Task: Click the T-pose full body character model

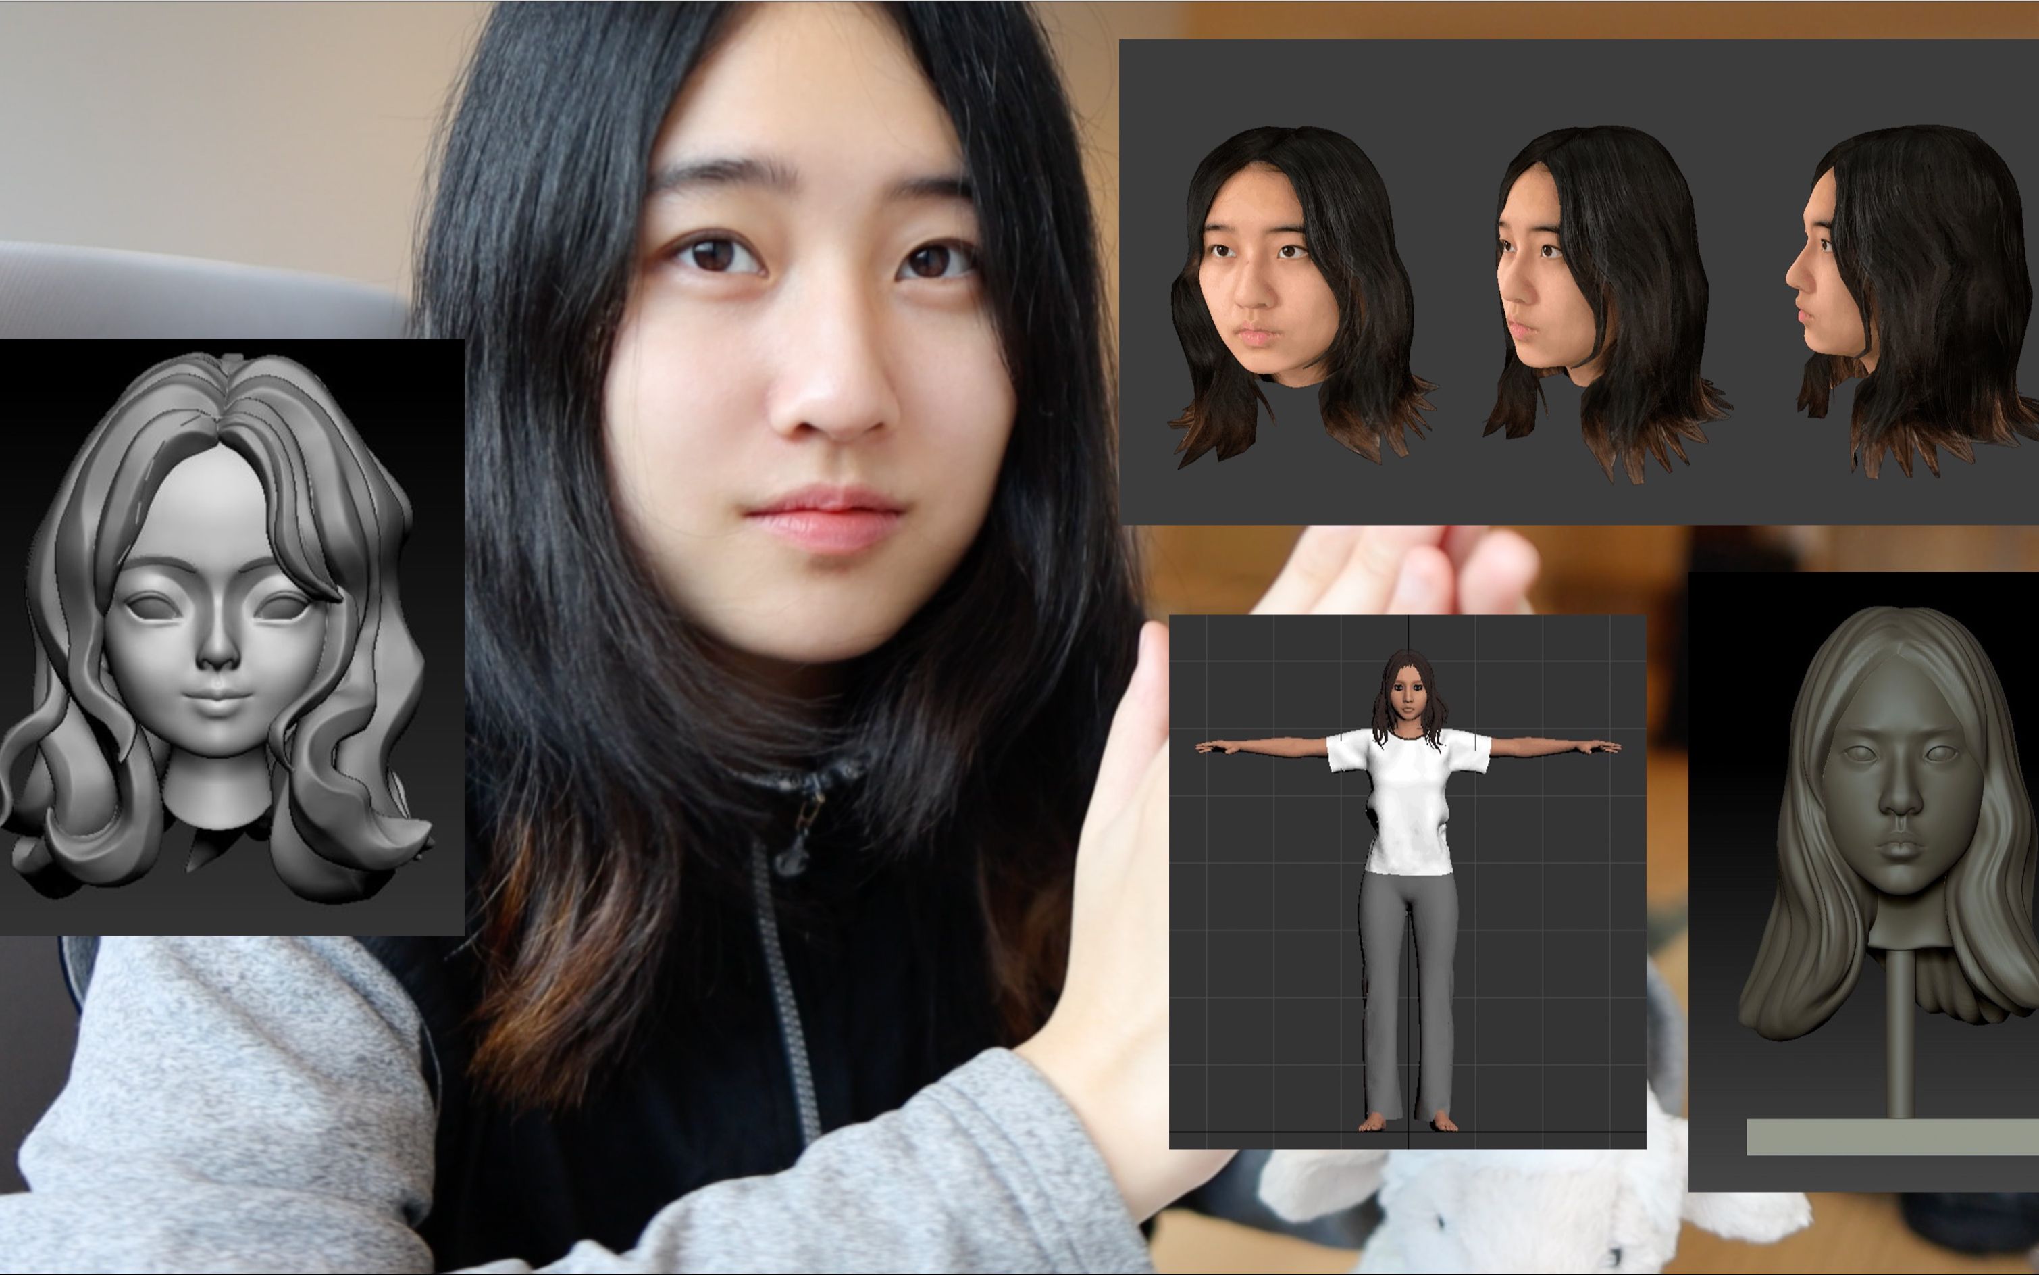Action: 1408,843
